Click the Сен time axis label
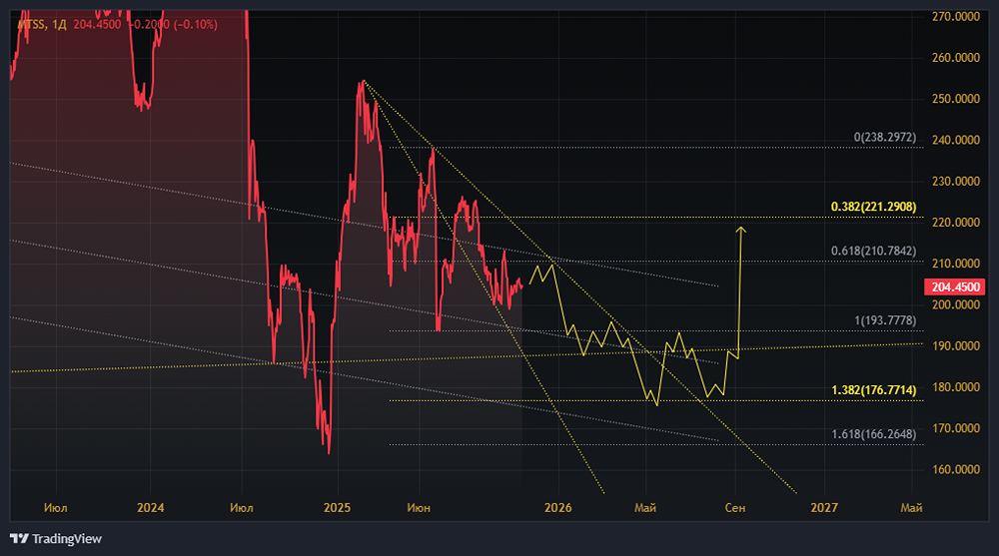Screen dimensions: 999x556 click(735, 508)
